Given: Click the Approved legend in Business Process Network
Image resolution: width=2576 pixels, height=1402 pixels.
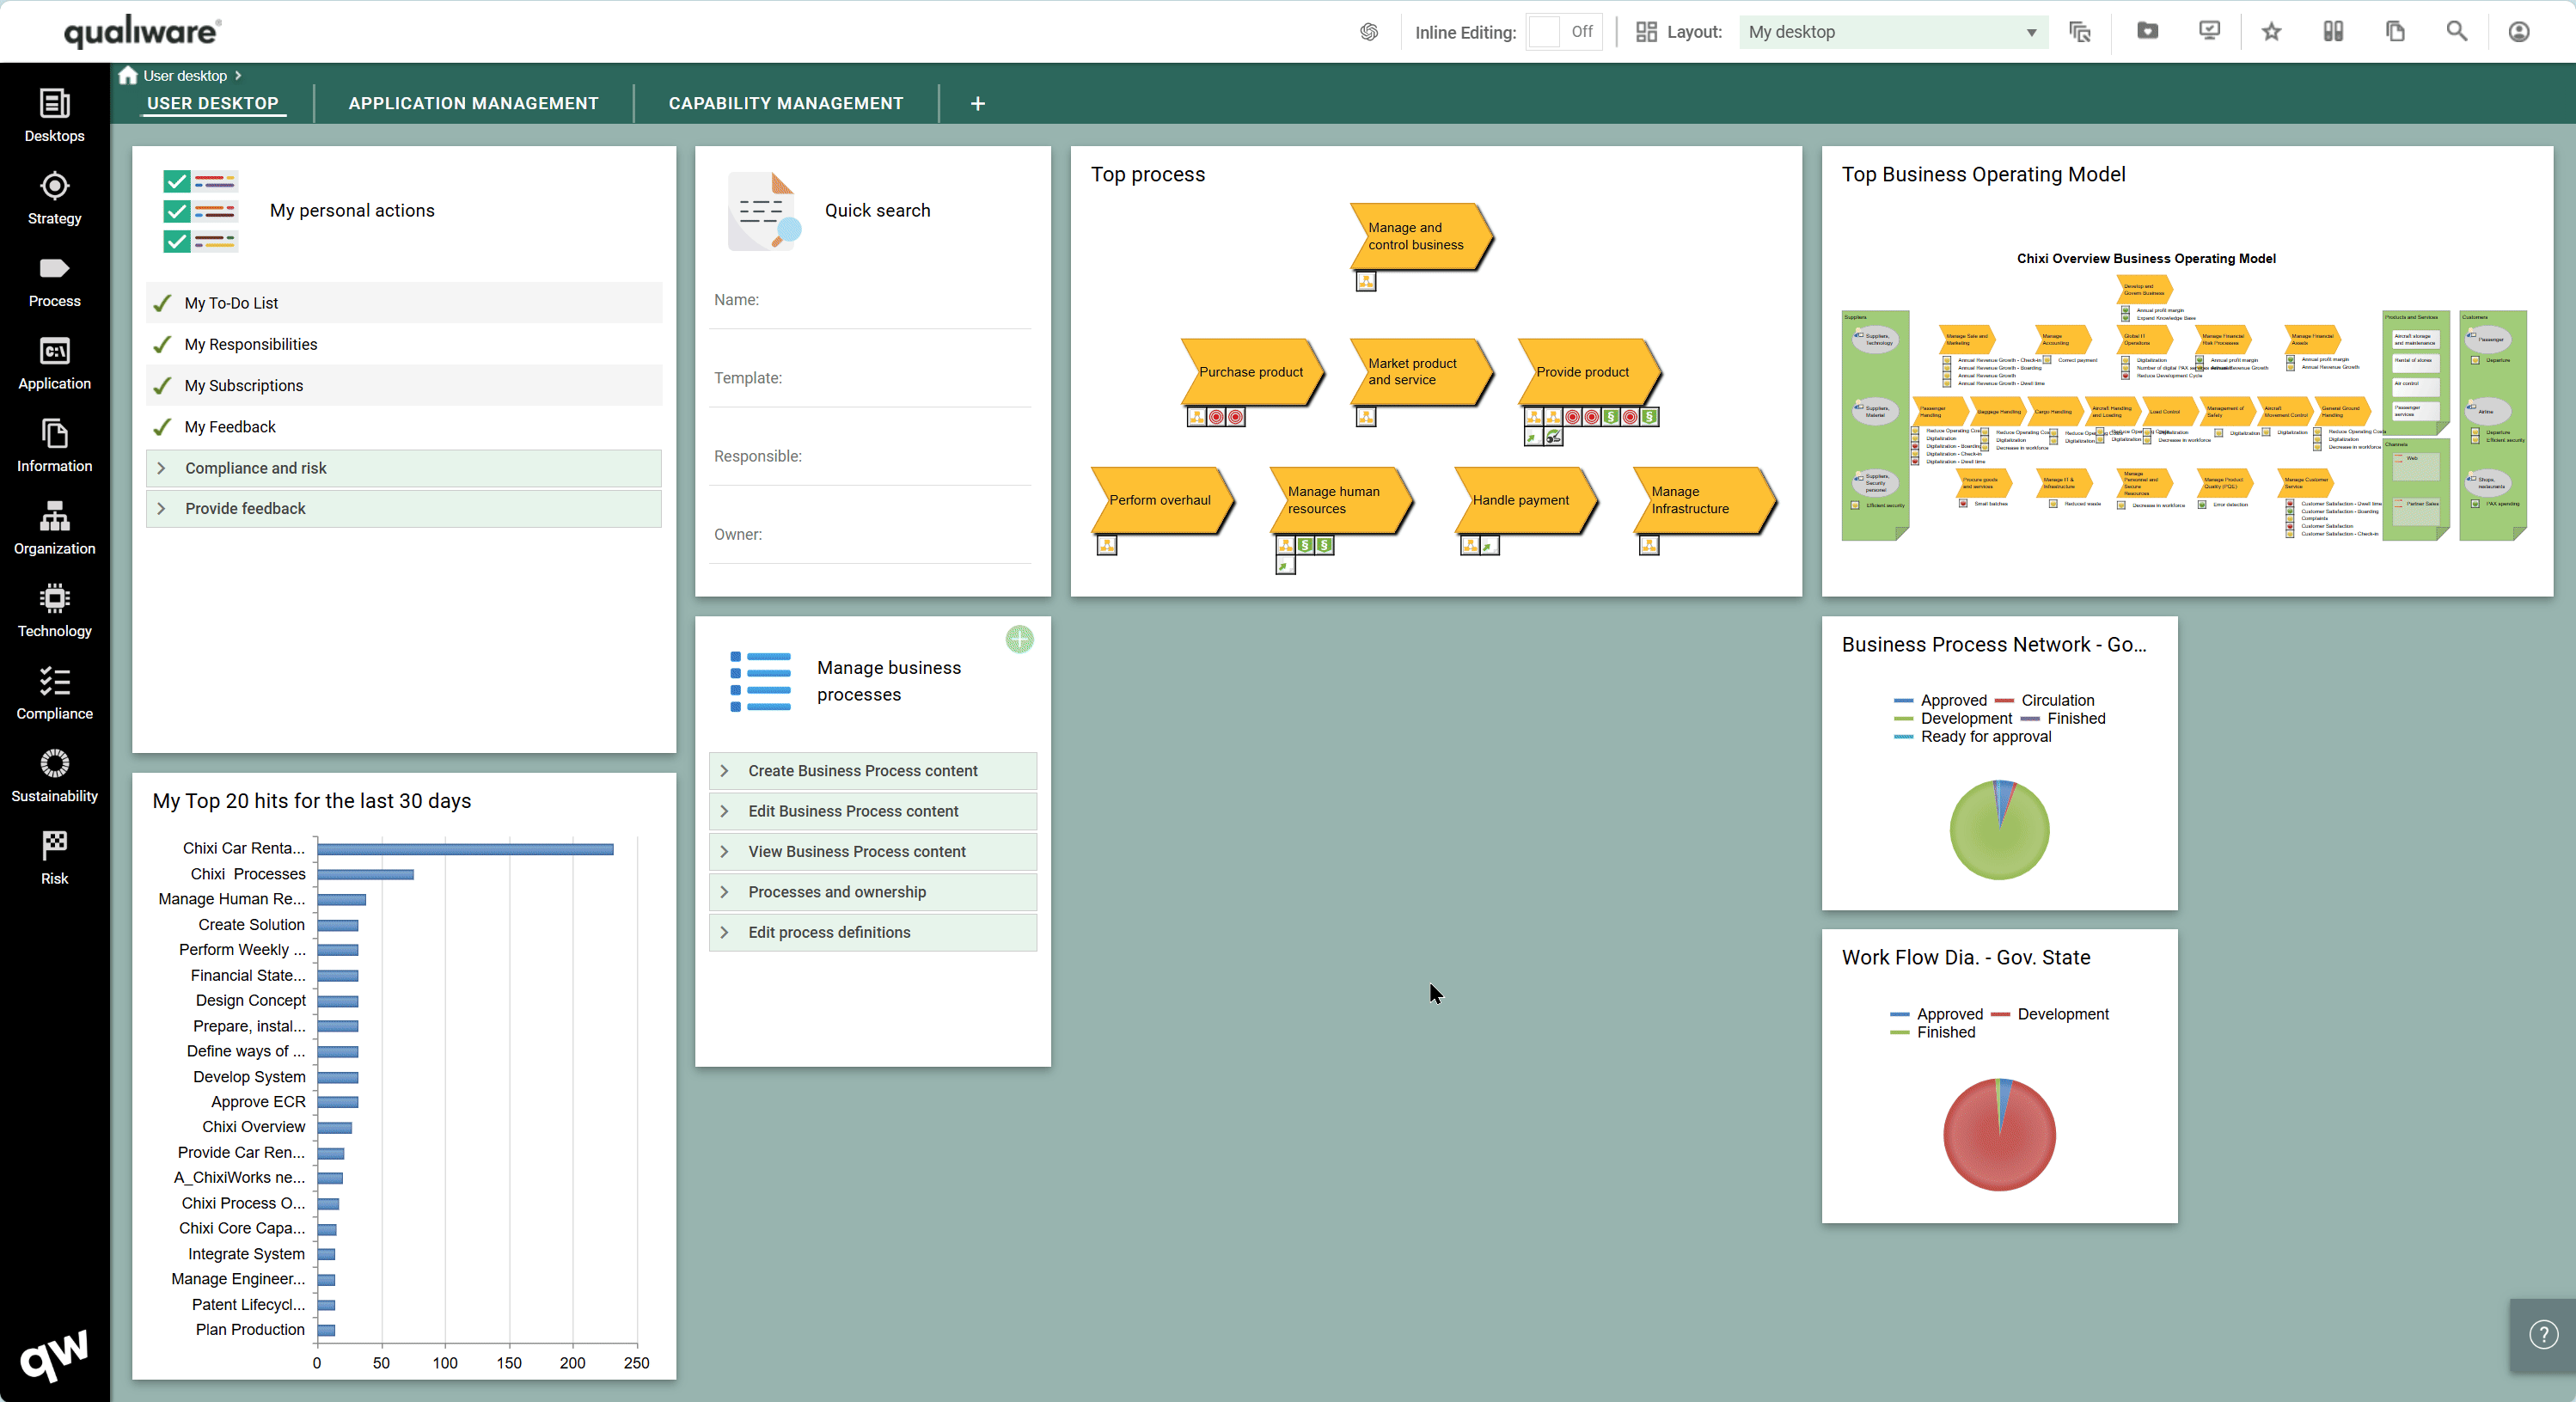Looking at the screenshot, I should [1940, 700].
